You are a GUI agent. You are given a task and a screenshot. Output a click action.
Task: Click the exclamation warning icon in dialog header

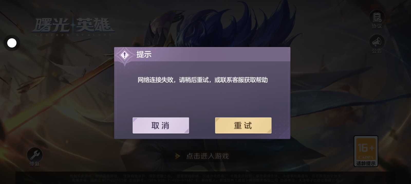click(125, 55)
